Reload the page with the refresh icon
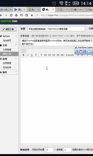This screenshot has height=156, width=93. pyautogui.click(x=11, y=15)
